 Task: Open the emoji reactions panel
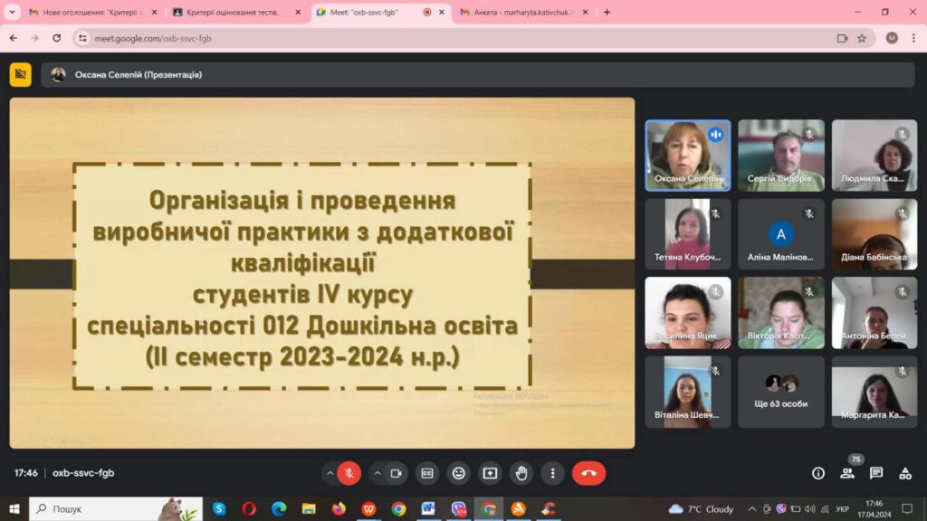pyautogui.click(x=459, y=473)
